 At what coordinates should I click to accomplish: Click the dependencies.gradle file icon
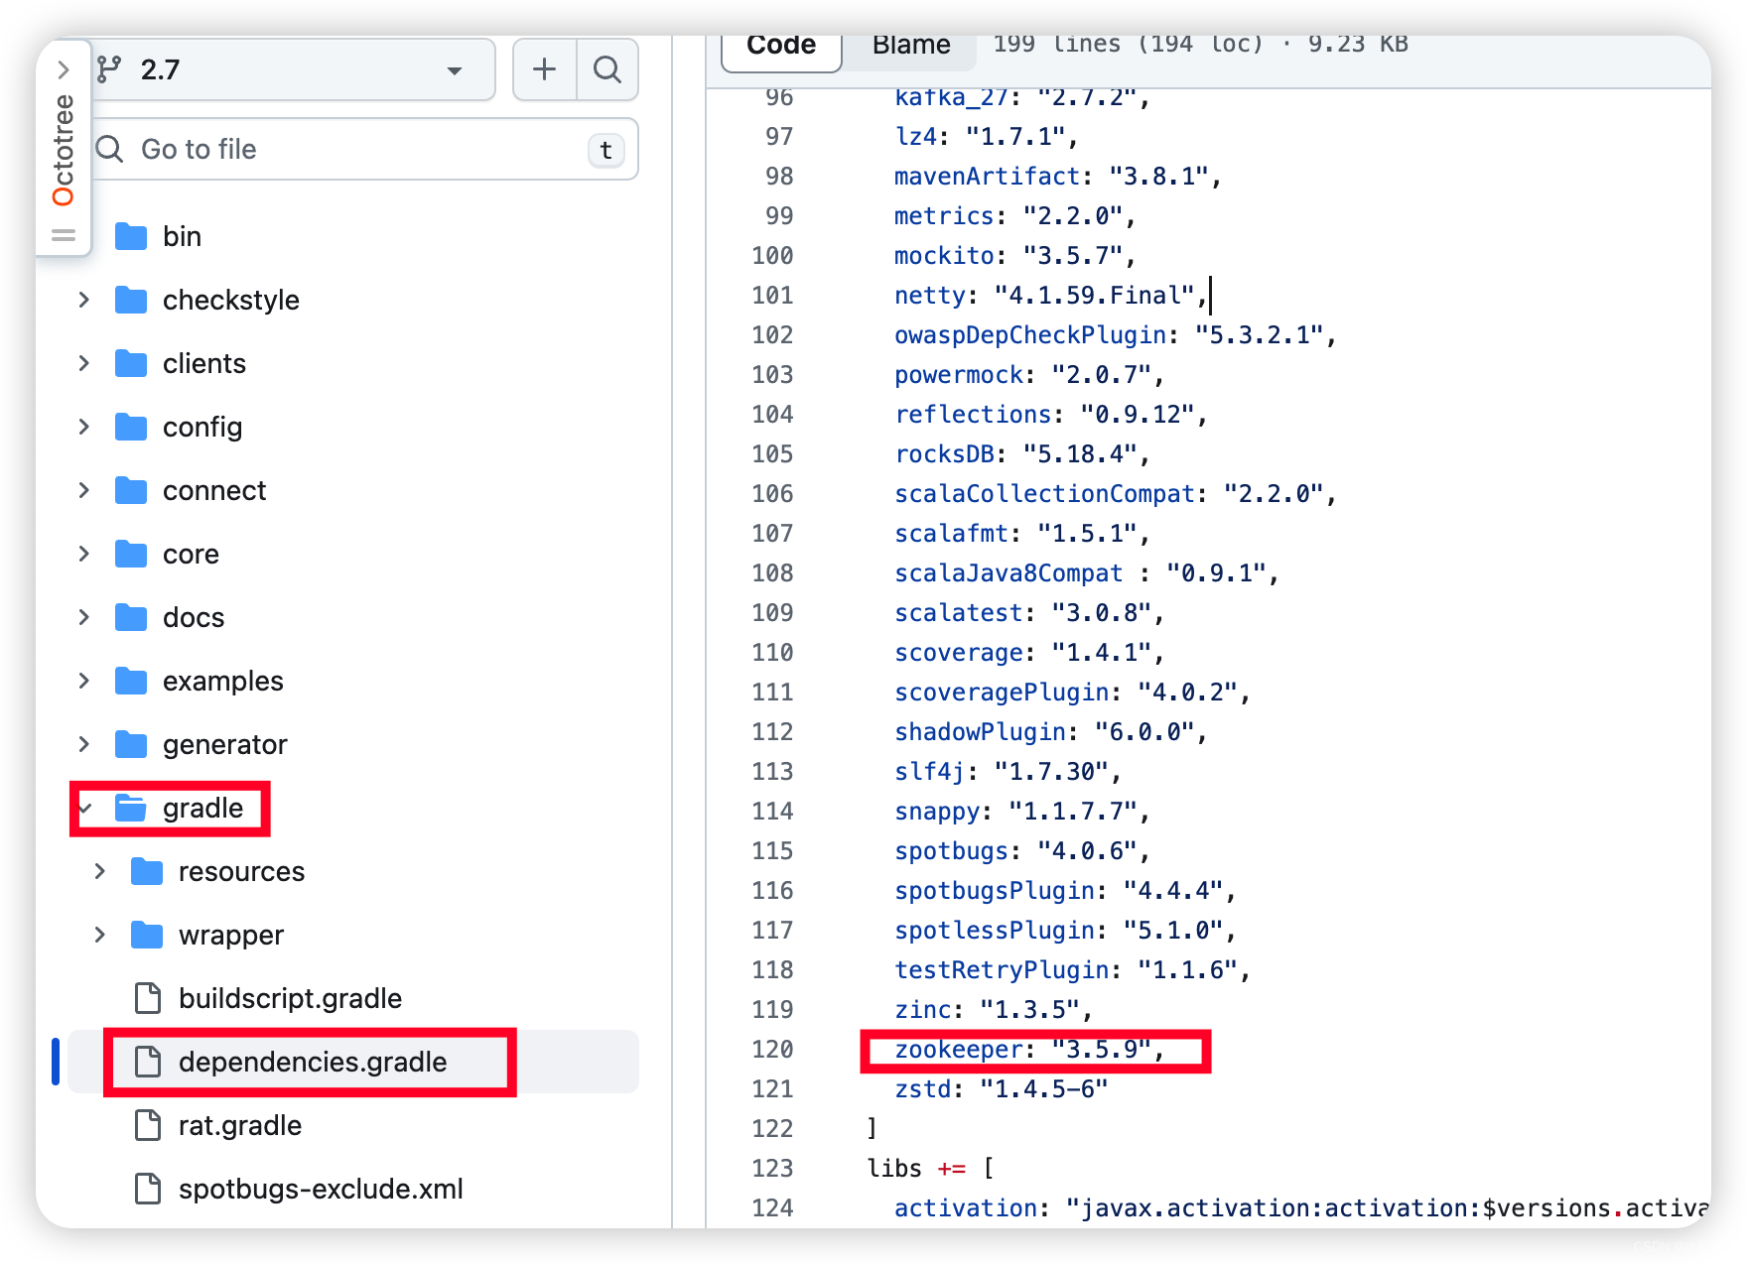pyautogui.click(x=148, y=1062)
